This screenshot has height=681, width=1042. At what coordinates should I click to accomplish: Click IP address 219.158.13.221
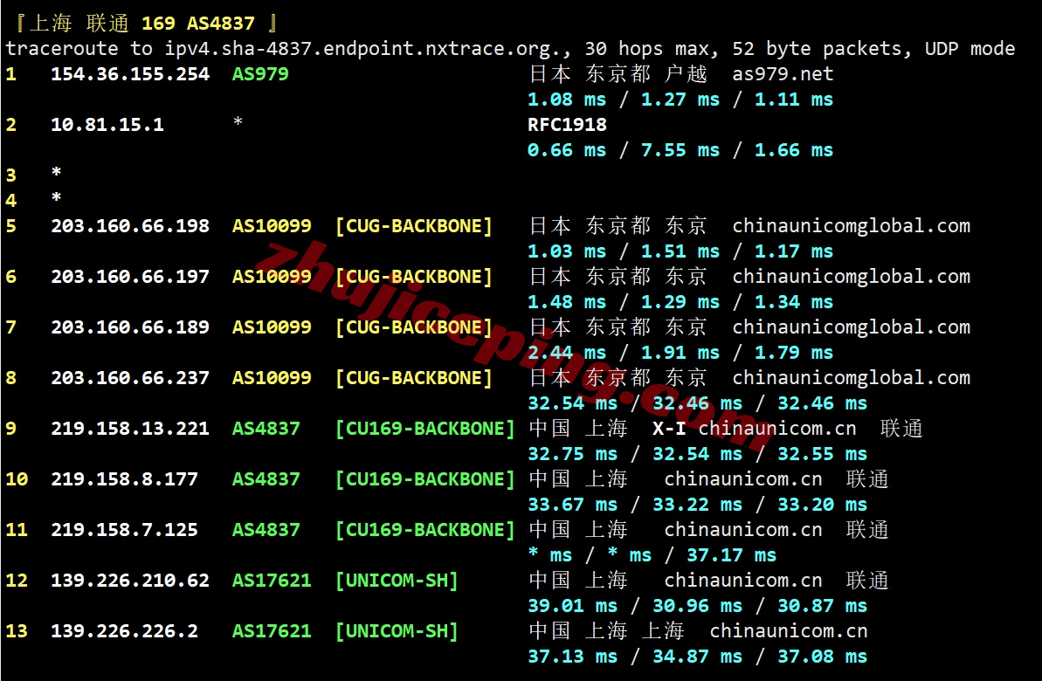pyautogui.click(x=130, y=429)
